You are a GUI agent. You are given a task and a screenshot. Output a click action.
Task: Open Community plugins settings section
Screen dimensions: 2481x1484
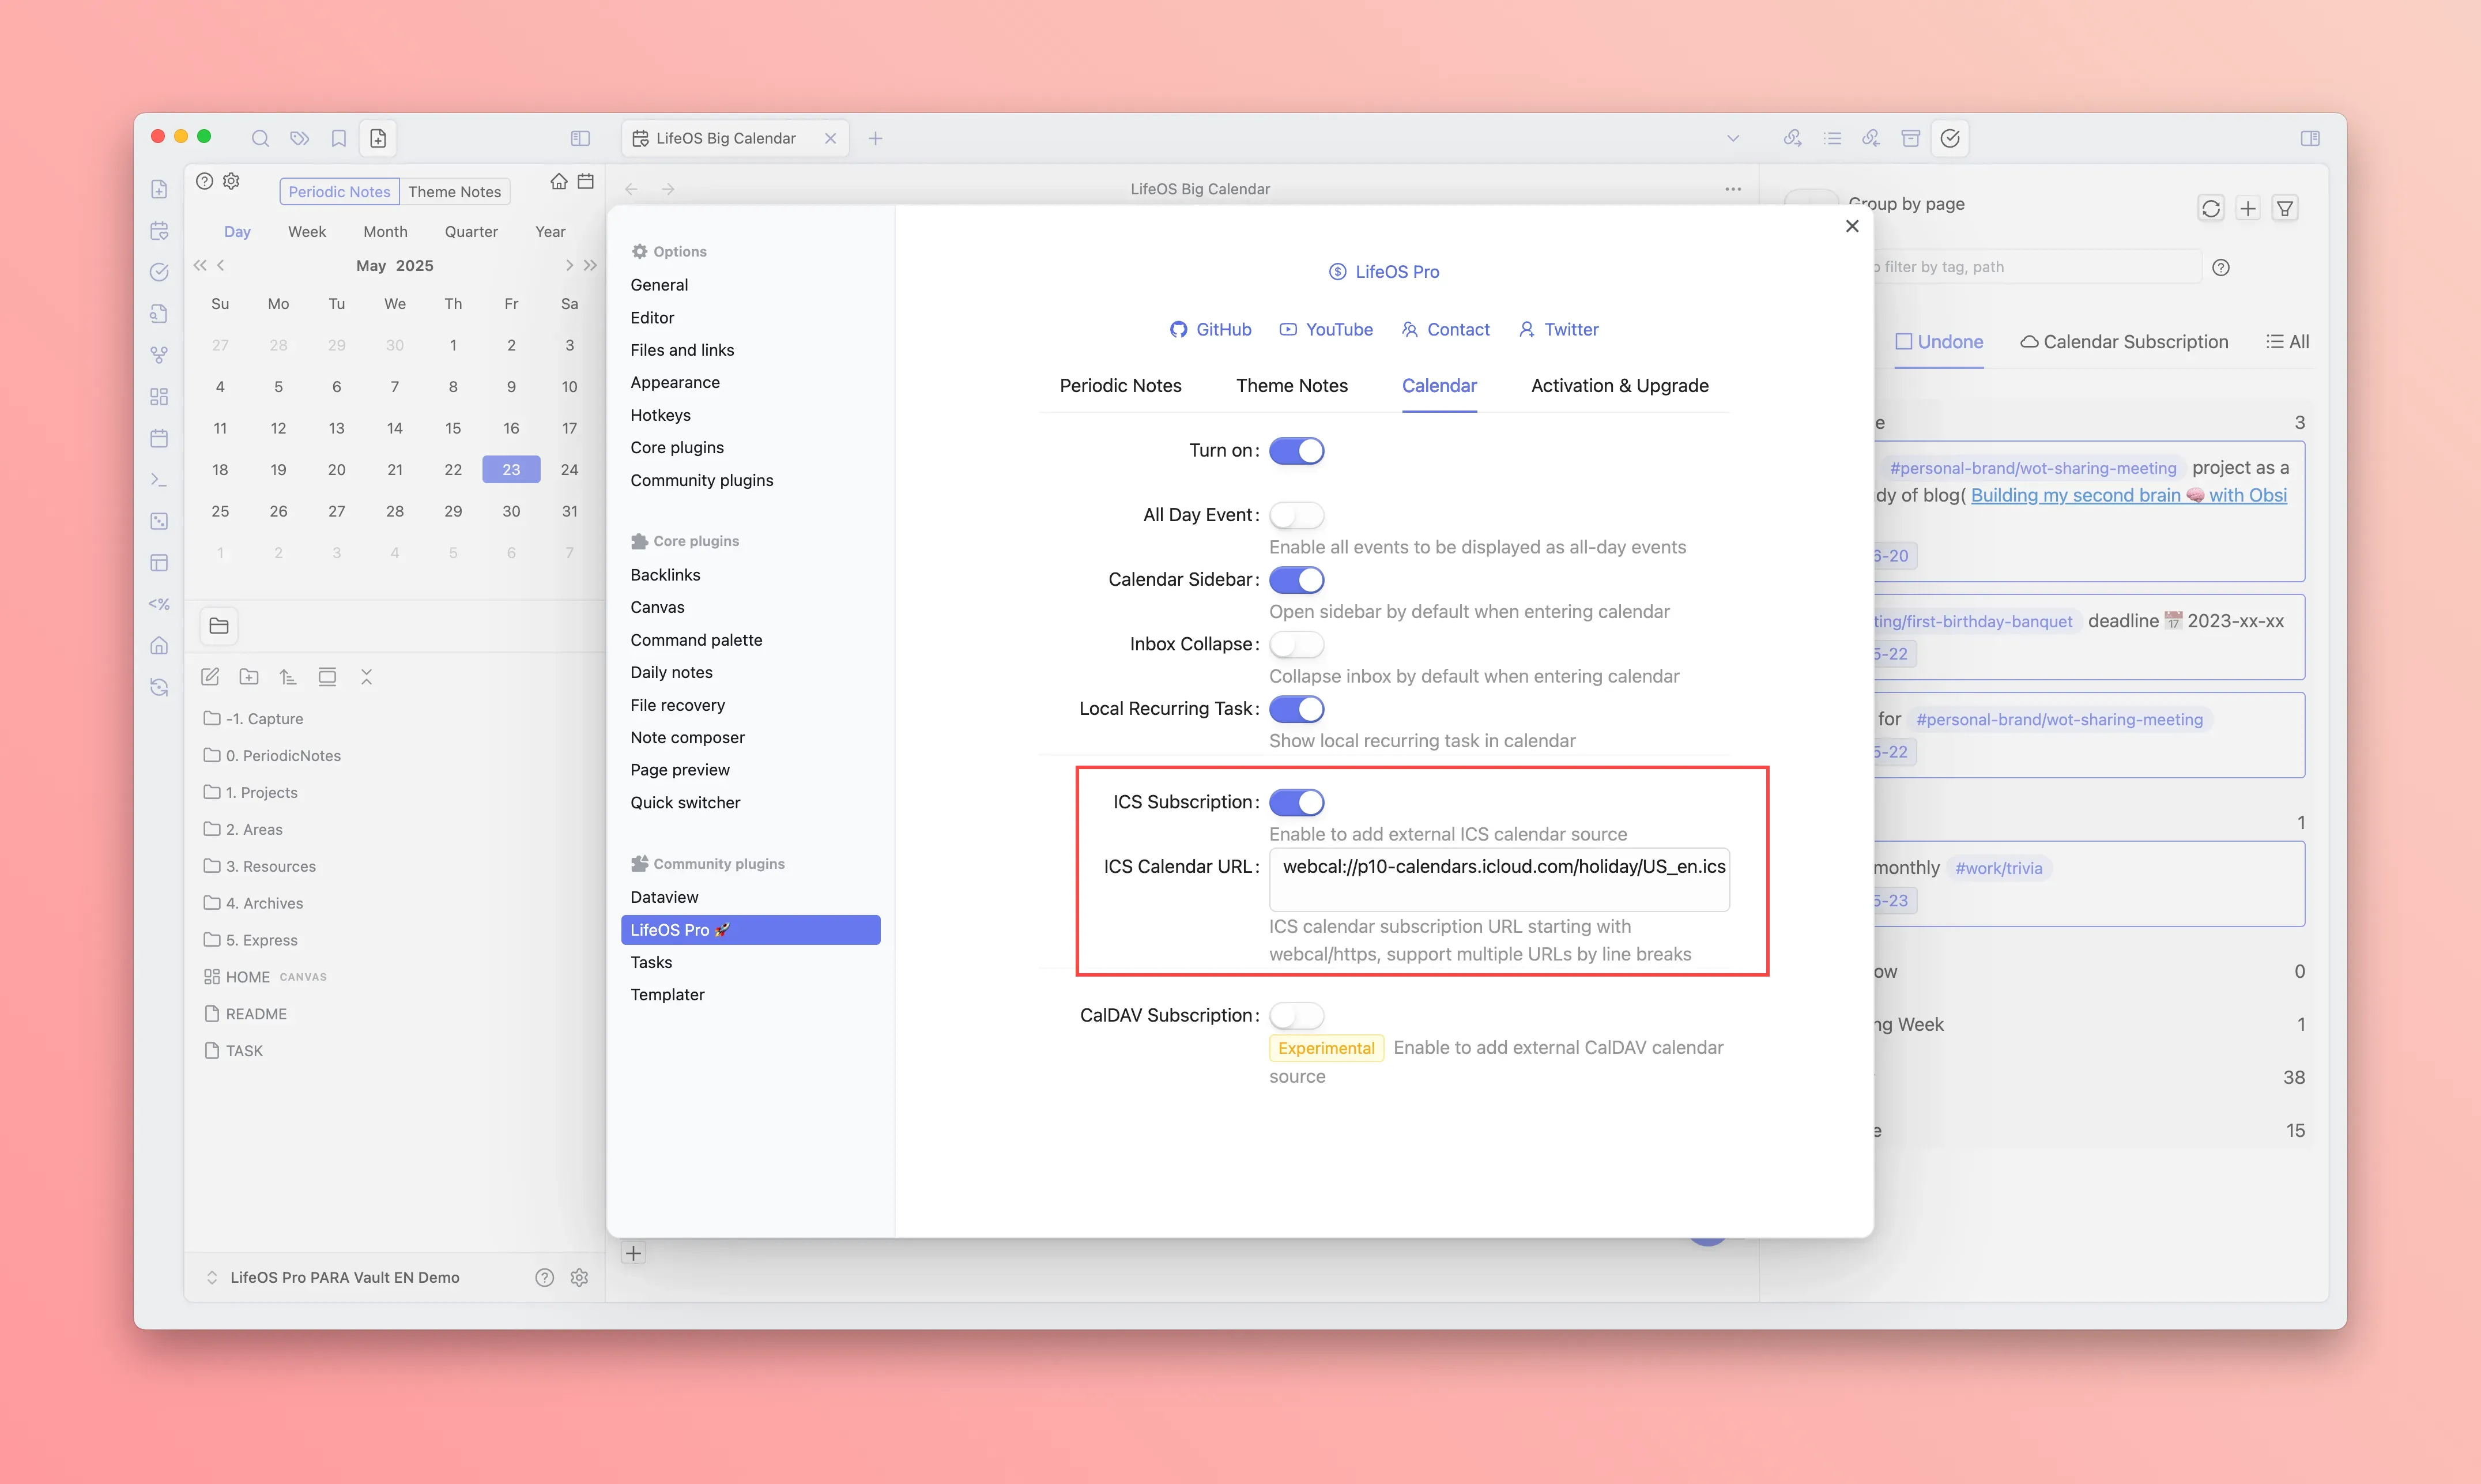[702, 480]
